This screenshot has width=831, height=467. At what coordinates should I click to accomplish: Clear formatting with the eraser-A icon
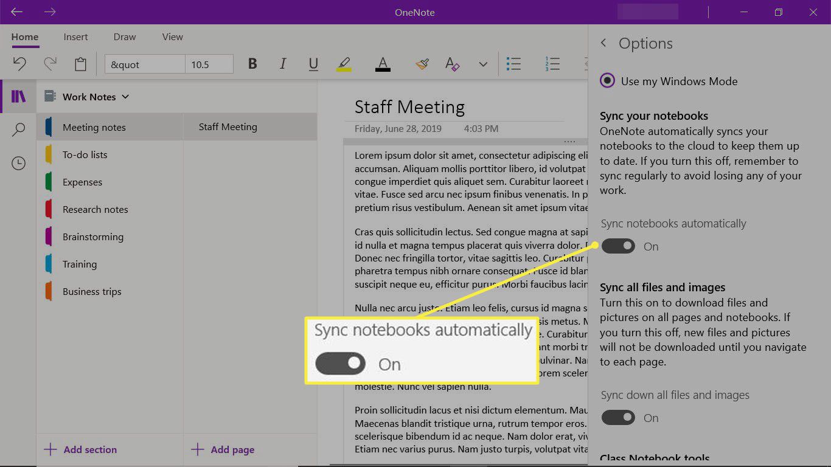[x=452, y=64]
